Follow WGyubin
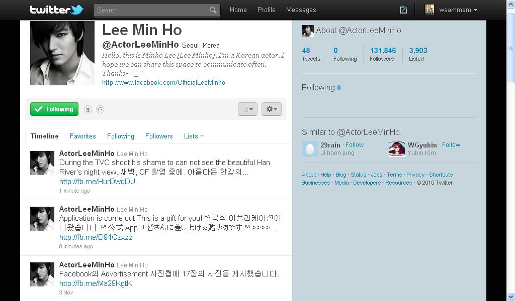The height and width of the screenshot is (301, 515). pos(451,145)
